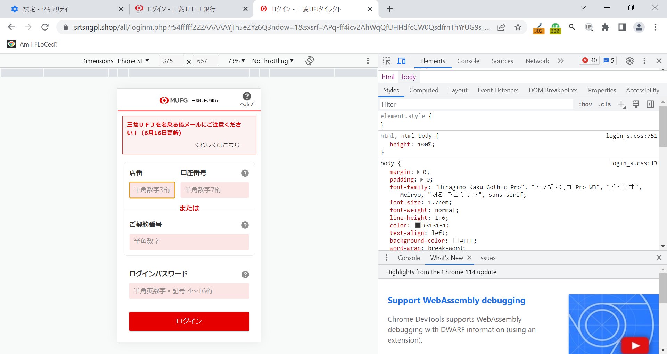Image resolution: width=667 pixels, height=354 pixels.
Task: Open the Accessibility tab
Action: pos(643,90)
